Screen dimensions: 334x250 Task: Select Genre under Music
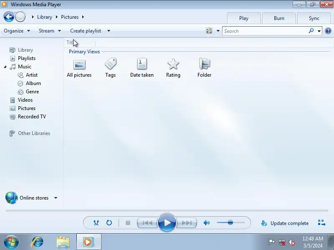33,92
